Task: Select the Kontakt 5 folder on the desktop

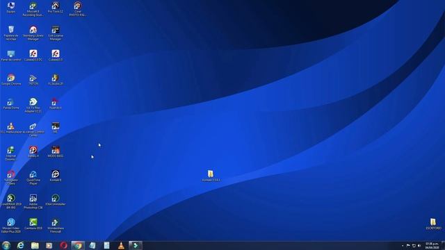Action: click(211, 176)
